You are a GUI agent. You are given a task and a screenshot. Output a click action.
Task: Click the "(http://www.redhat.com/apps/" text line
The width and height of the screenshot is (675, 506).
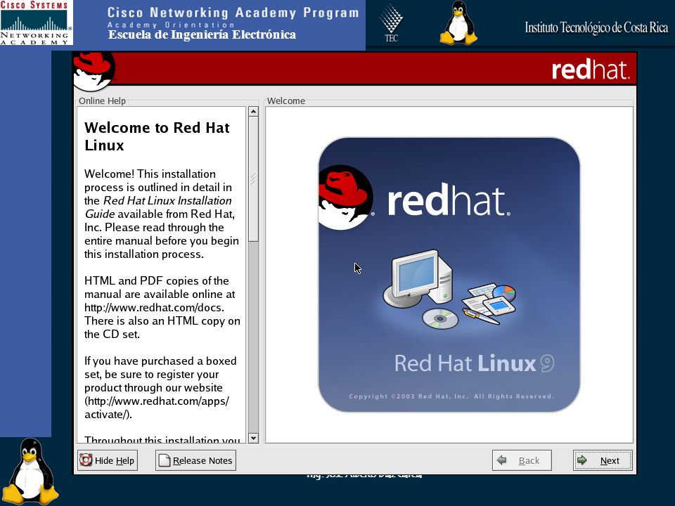pyautogui.click(x=157, y=401)
